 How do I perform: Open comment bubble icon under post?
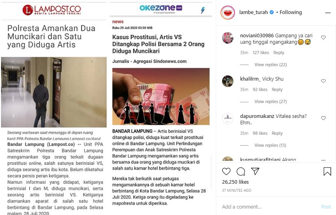click(x=241, y=172)
